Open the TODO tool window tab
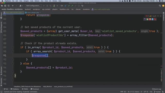 coord(25,89)
